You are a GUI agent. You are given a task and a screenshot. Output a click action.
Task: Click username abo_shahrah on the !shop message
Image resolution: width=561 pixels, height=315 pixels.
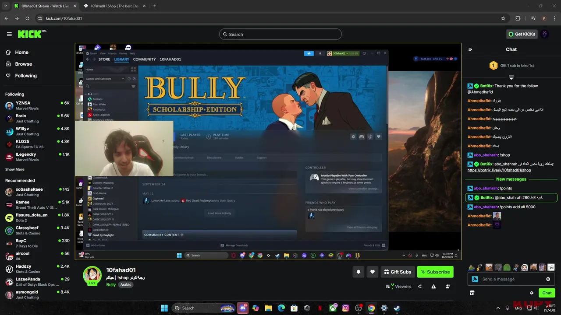click(x=486, y=155)
